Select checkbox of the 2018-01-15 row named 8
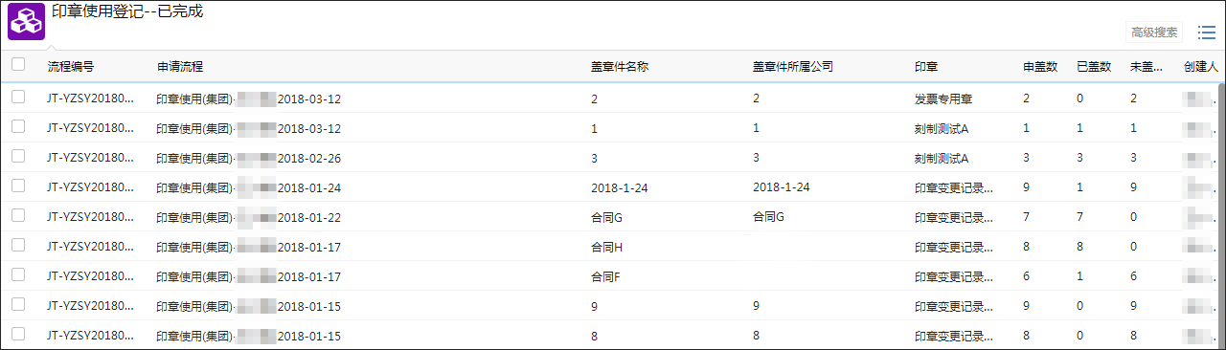This screenshot has height=350, width=1226. [18, 335]
